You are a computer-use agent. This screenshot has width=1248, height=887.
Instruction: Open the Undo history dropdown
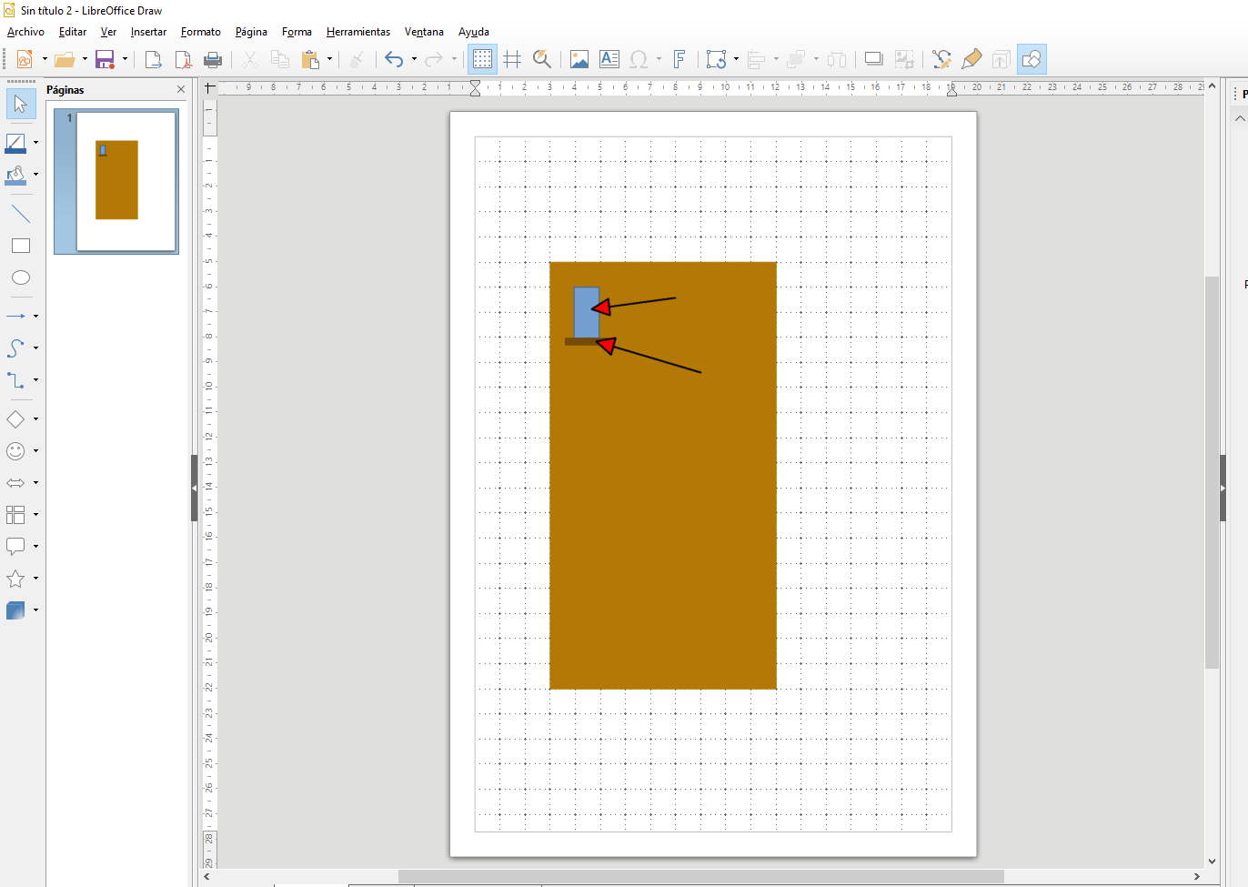[414, 59]
